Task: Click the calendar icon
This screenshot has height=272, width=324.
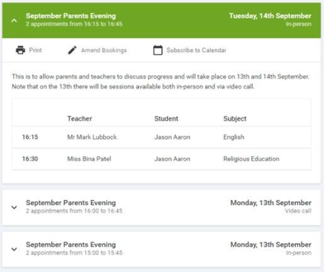Action: click(158, 50)
